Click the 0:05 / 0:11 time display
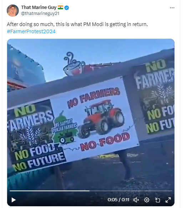 point(118,200)
